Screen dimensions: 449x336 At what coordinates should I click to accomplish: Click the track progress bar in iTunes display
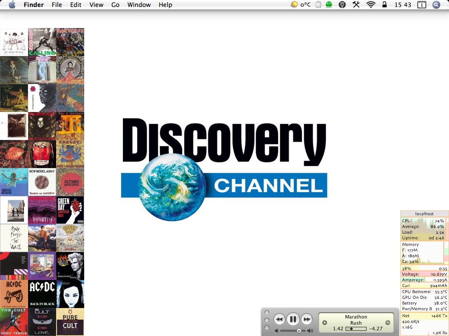point(356,329)
